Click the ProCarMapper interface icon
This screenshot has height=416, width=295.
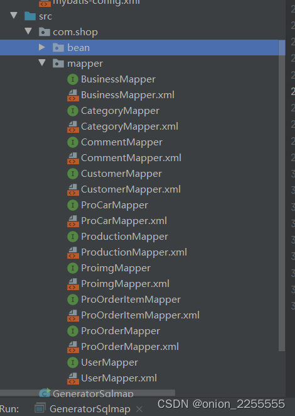coord(73,205)
